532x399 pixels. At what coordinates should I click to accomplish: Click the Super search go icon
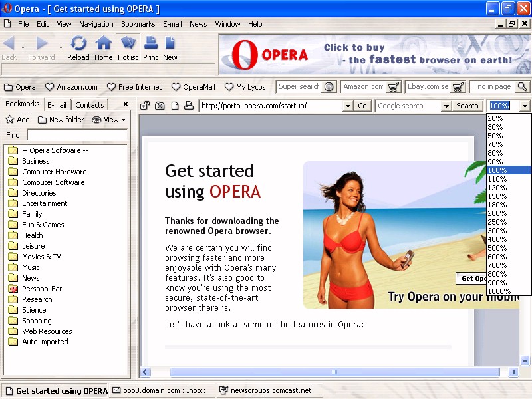pos(329,87)
